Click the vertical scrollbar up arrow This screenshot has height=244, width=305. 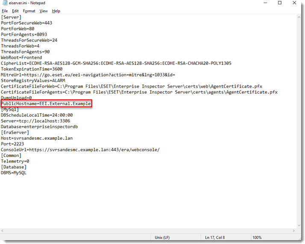[x=299, y=17]
